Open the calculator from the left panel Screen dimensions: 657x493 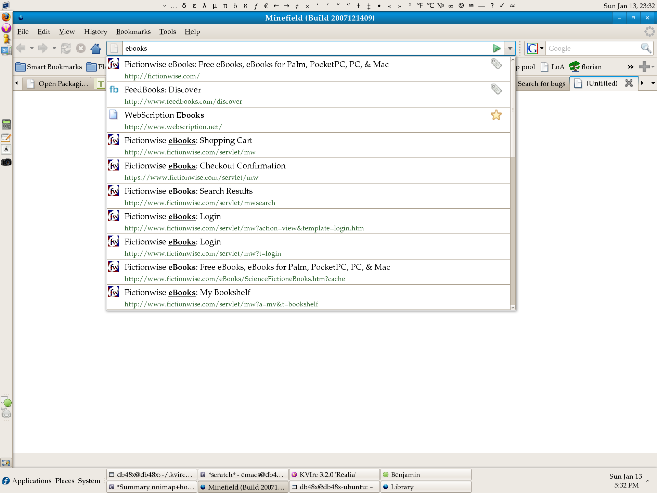[x=6, y=124]
